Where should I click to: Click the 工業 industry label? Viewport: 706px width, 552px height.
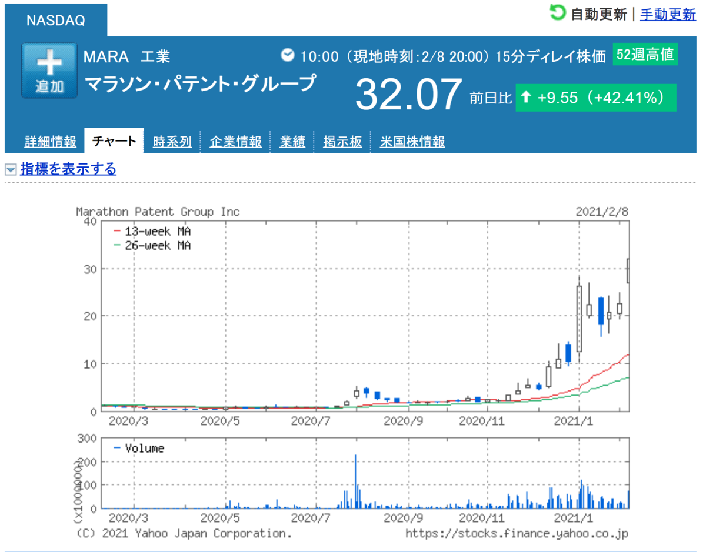pyautogui.click(x=155, y=56)
